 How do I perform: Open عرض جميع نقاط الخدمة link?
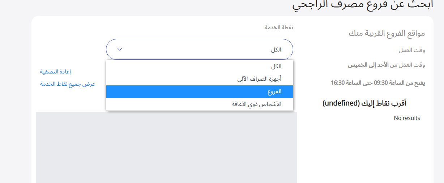[68, 84]
